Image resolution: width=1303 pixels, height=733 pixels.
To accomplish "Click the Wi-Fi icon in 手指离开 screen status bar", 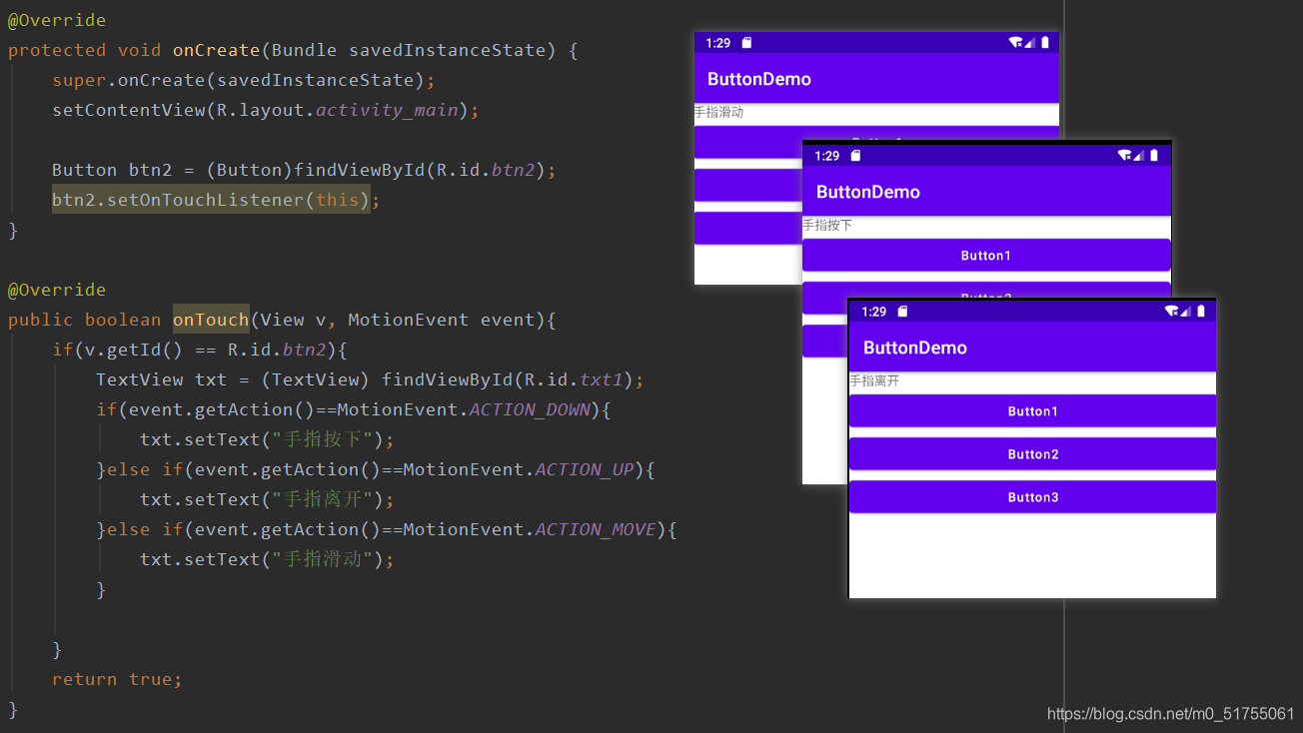I will pos(1171,312).
